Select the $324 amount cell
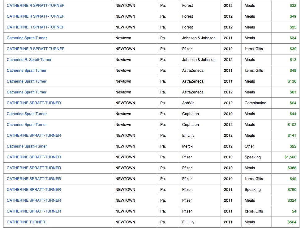301x228 pixels. [x=285, y=200]
